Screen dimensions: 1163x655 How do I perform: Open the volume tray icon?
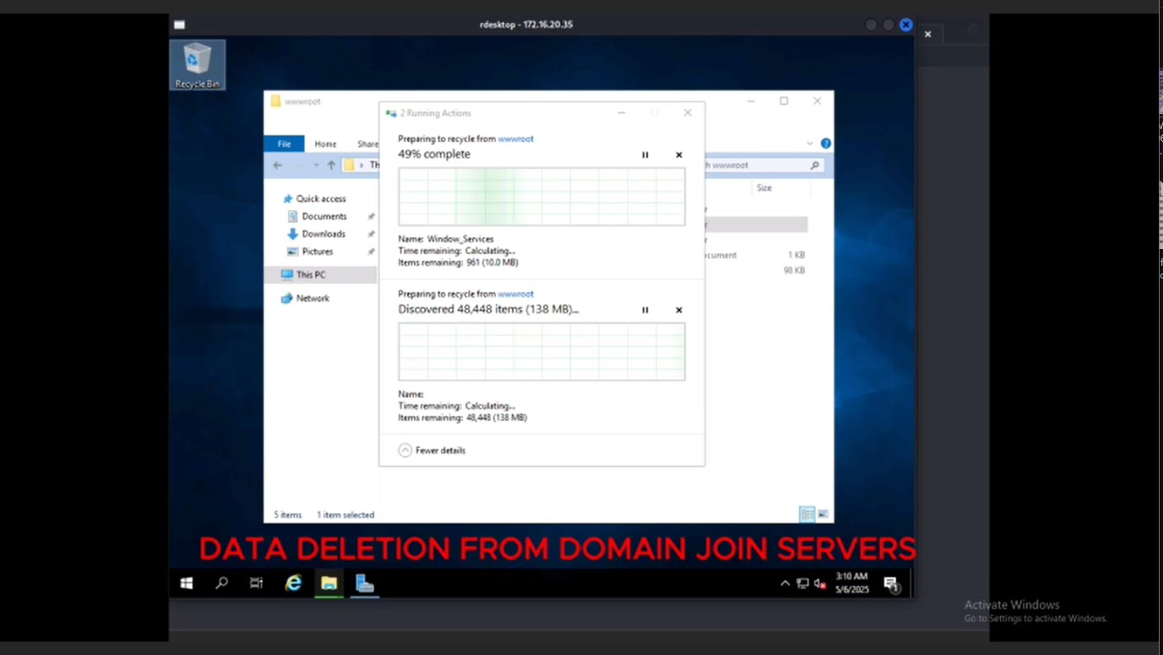tap(820, 583)
